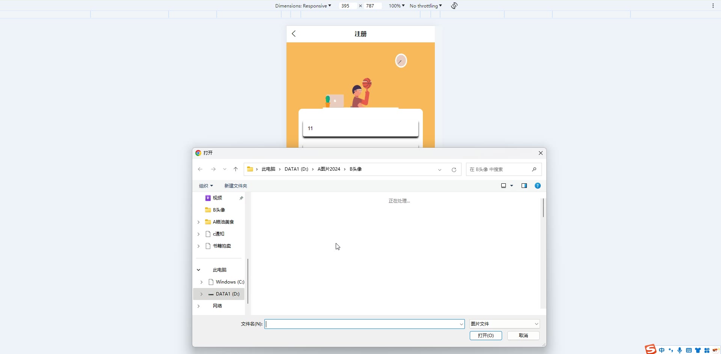
Task: Toggle the preview pane icon
Action: click(x=524, y=186)
